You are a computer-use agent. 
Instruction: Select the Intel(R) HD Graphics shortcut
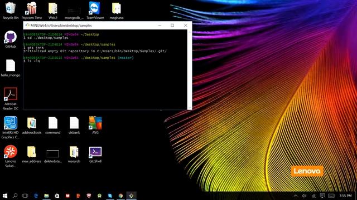click(11, 127)
